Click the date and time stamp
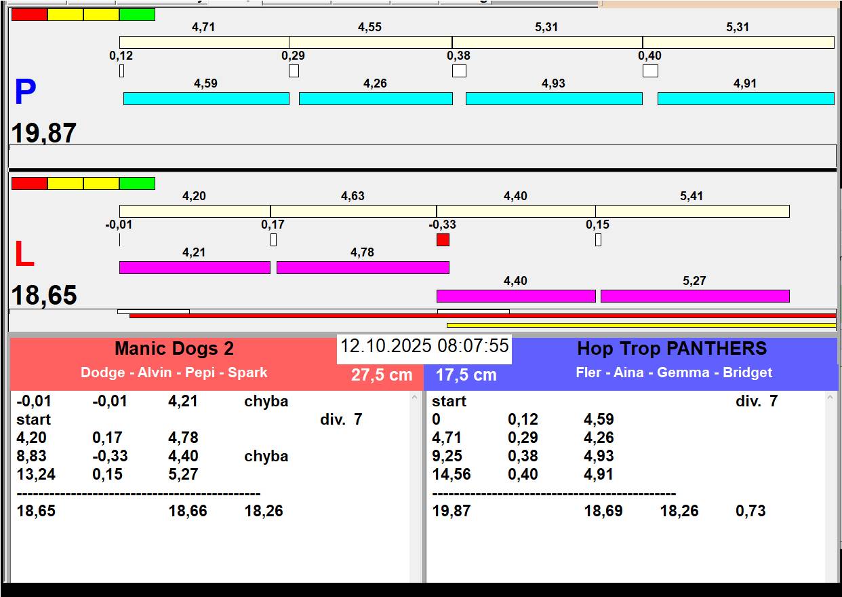Image resolution: width=842 pixels, height=597 pixels. coord(424,346)
